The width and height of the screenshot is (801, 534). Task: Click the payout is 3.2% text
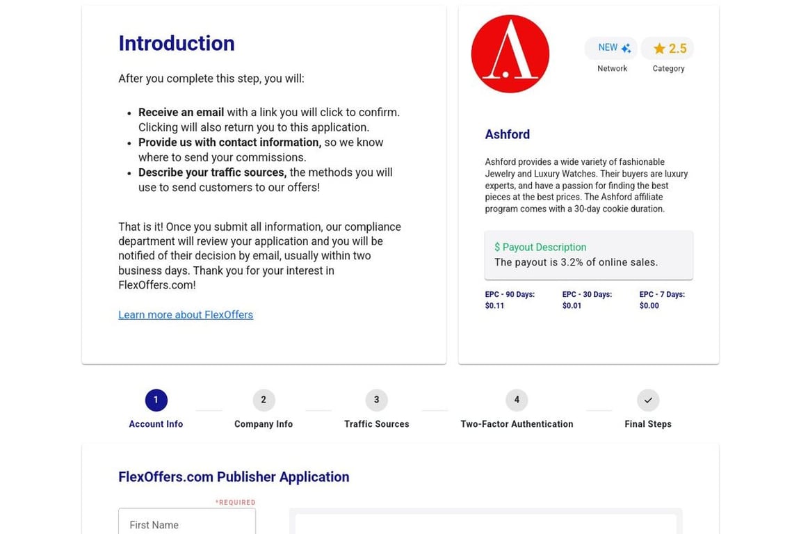click(576, 262)
